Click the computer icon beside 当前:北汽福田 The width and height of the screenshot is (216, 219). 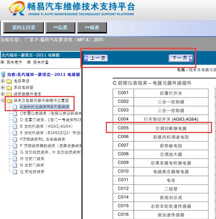(x=3, y=74)
